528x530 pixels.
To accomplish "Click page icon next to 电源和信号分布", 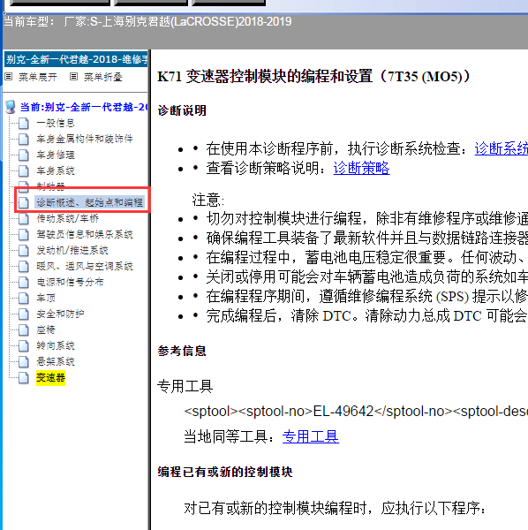I will 23,282.
